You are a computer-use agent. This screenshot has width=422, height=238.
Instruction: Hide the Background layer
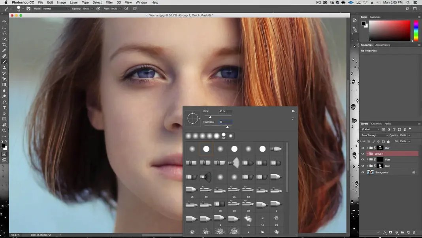point(362,172)
